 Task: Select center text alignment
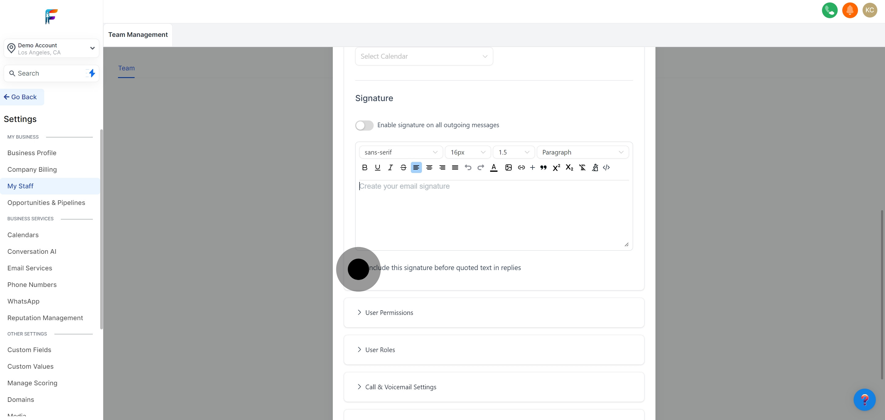(429, 167)
